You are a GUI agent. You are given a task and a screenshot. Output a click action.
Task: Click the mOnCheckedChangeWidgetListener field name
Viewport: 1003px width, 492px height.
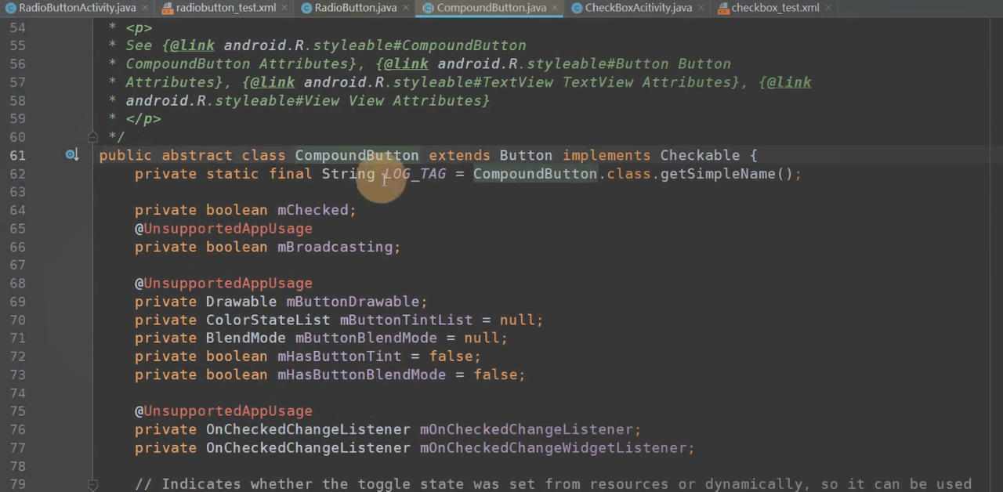(x=552, y=448)
